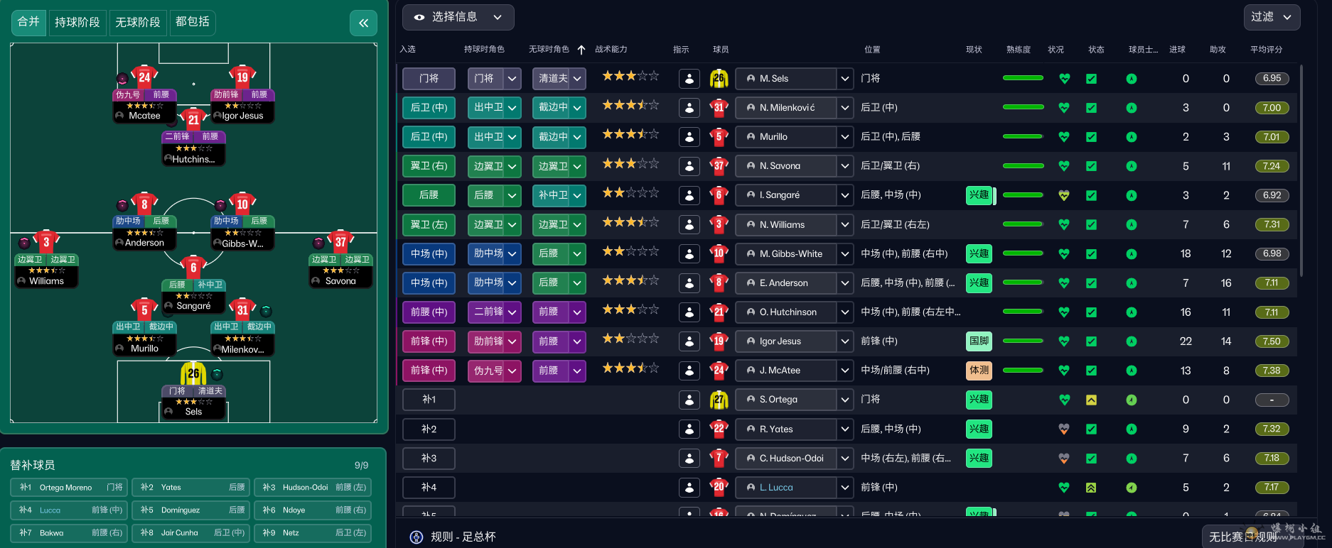
Task: Expand off-ball role dropdown 补中卫 for I. Sangaré
Action: (578, 195)
